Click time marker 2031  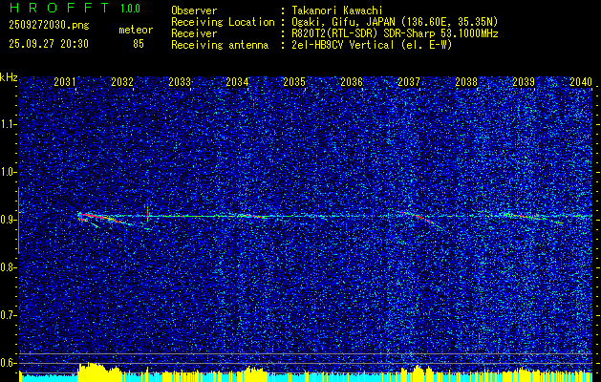[65, 82]
